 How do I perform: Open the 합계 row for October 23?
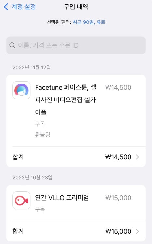coord(76,231)
